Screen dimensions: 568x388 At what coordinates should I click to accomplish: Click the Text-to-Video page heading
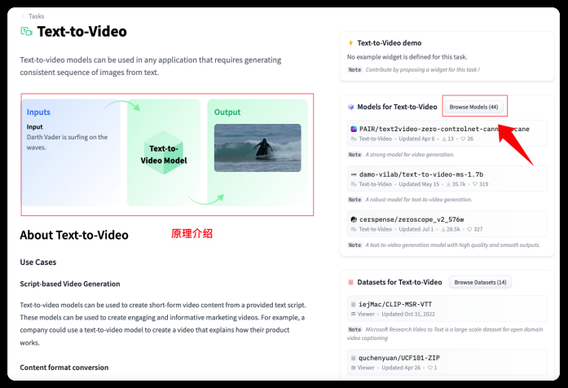pyautogui.click(x=81, y=32)
